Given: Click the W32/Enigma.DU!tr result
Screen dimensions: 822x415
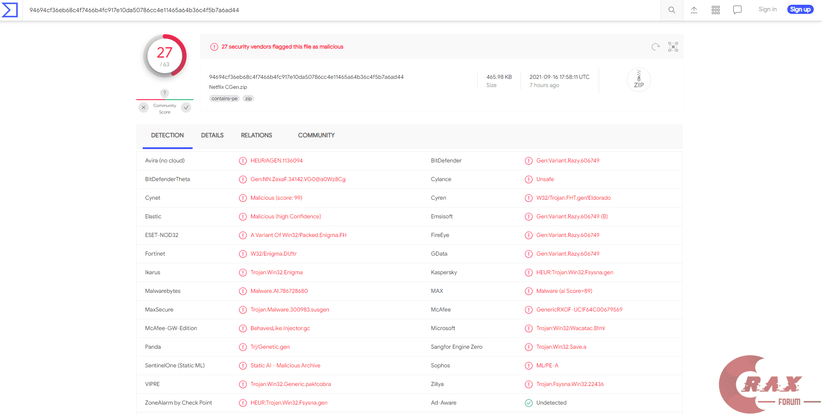Looking at the screenshot, I should 274,254.
